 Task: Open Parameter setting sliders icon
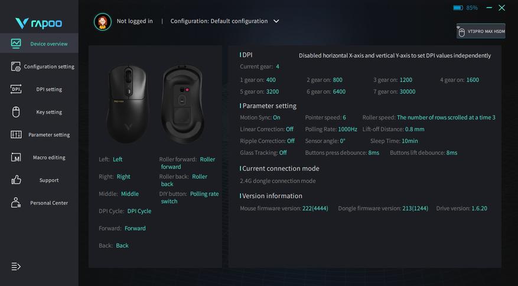click(16, 134)
